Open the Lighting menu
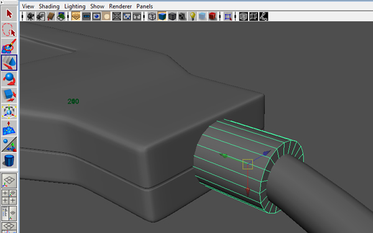Screen dimensions: 373x233 75,6
